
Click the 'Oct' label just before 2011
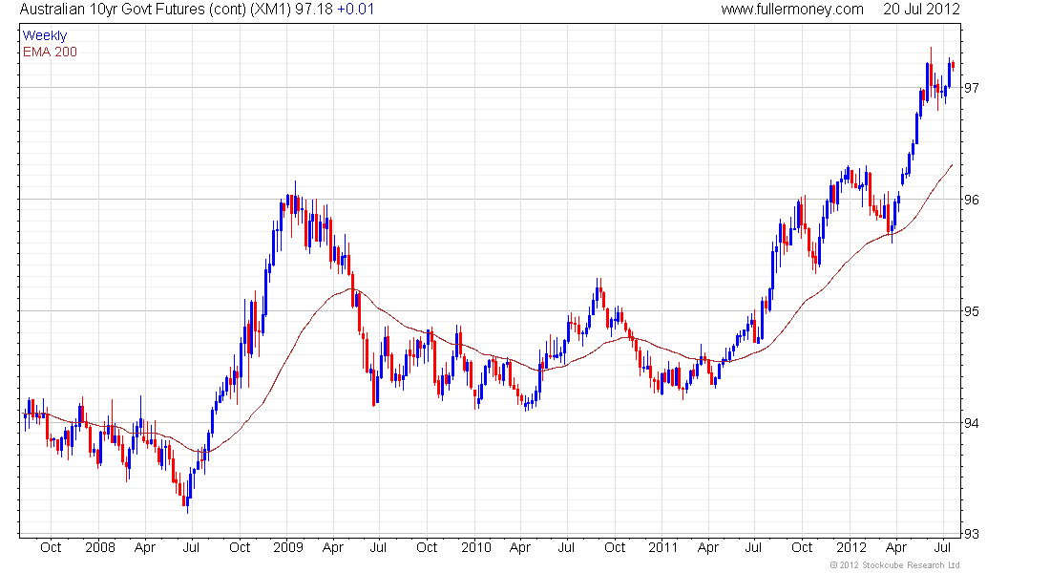(615, 547)
